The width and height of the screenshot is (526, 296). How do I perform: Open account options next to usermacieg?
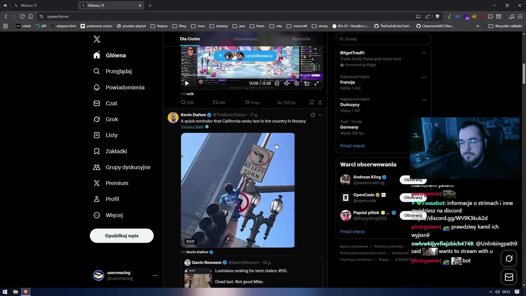coord(155,275)
